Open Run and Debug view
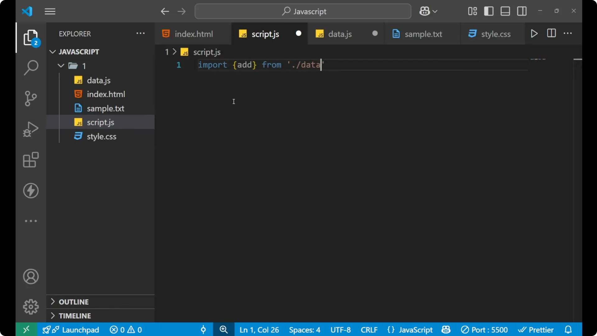The image size is (597, 336). tap(30, 129)
